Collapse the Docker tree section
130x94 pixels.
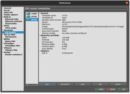[3, 52]
